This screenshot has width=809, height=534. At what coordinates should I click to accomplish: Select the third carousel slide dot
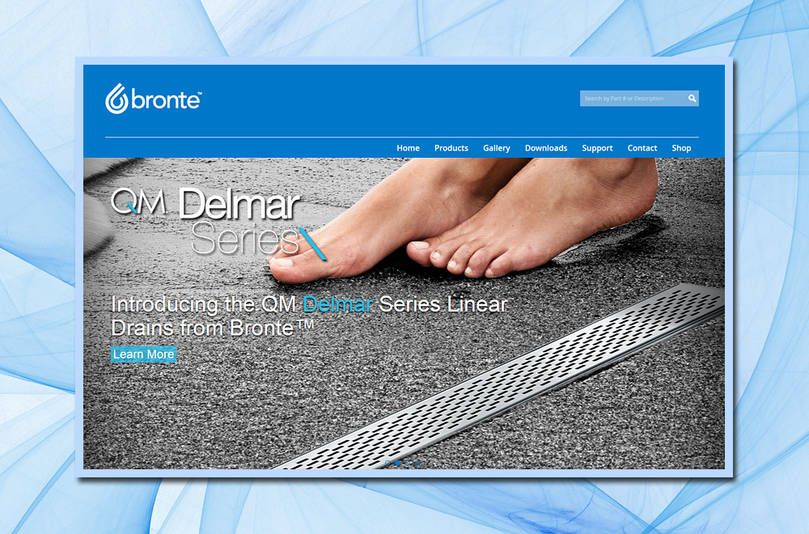407,463
